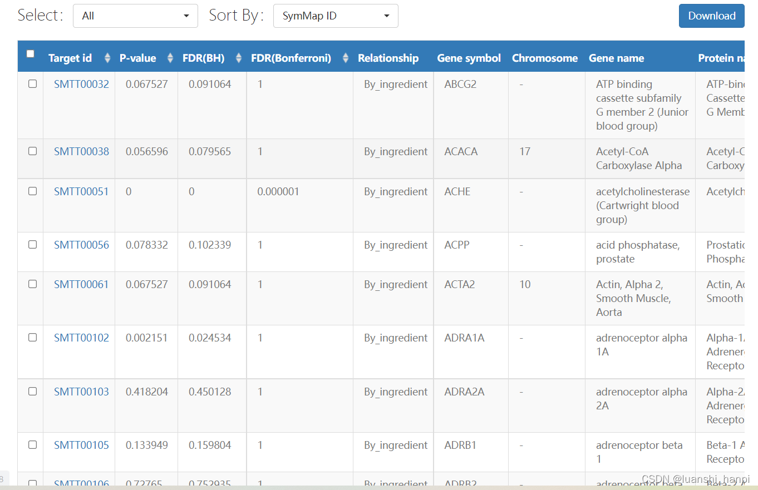Open target link SMTT00056

point(81,245)
